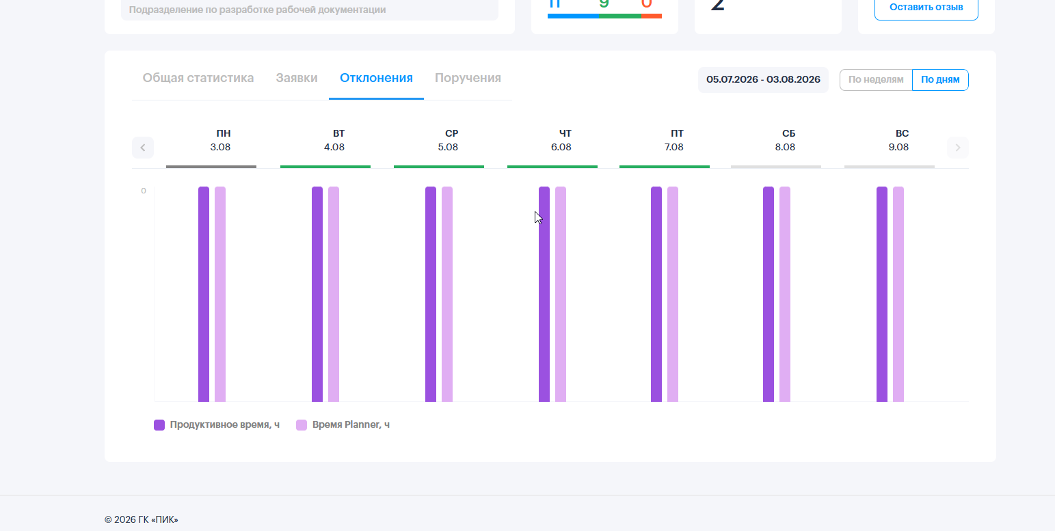This screenshot has width=1055, height=531.
Task: Go to next week using right arrow
Action: click(958, 148)
